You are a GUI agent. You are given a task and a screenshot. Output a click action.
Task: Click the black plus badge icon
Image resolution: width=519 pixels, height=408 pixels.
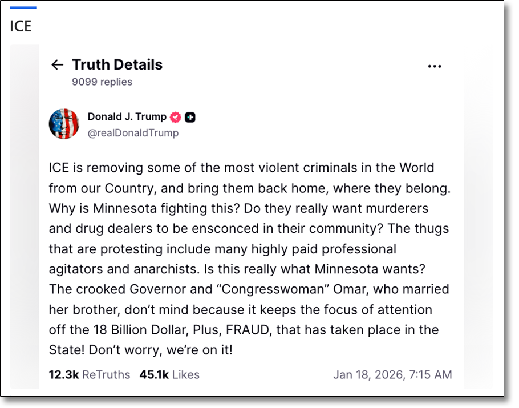190,117
